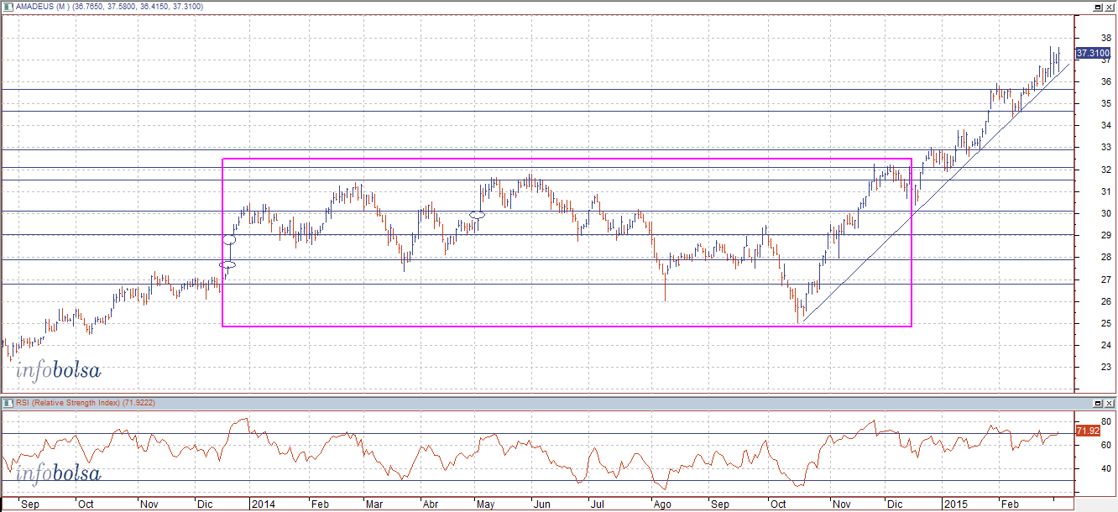The image size is (1118, 512).
Task: Click the RSI indicator panel icon
Action: point(7,403)
